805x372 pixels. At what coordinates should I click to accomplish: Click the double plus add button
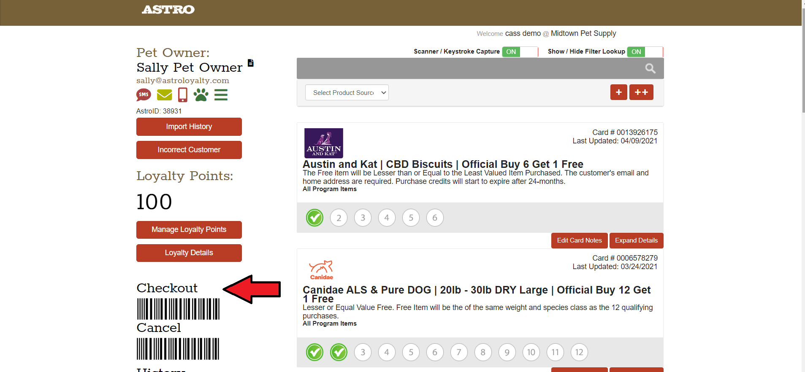pos(641,92)
